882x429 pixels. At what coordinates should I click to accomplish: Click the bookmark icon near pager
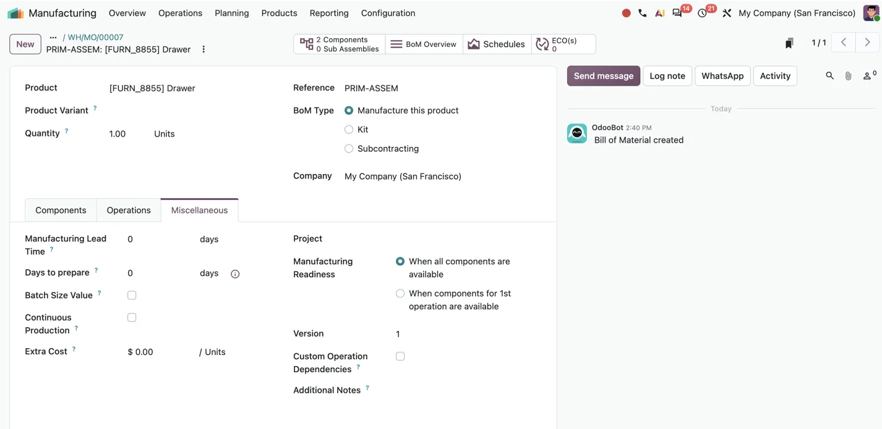(789, 43)
